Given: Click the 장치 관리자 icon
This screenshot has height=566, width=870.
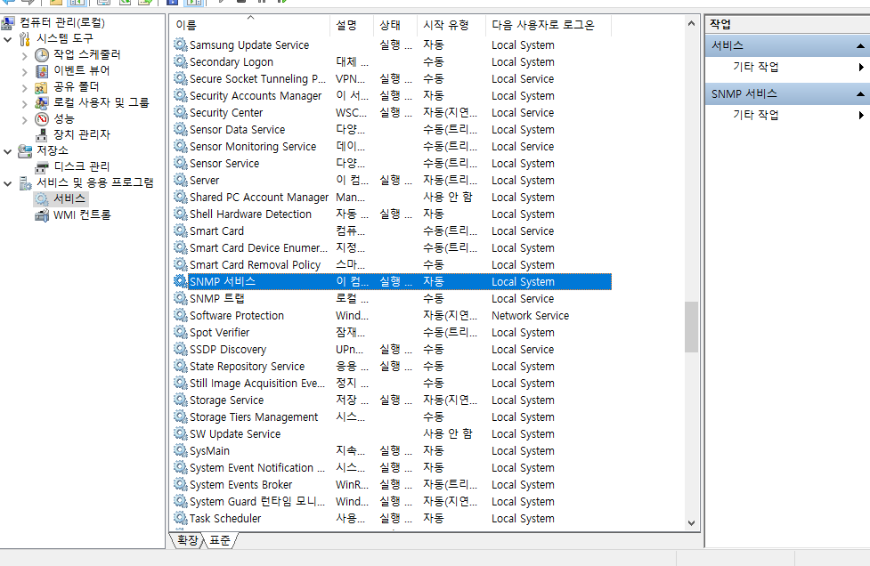Looking at the screenshot, I should pos(42,134).
